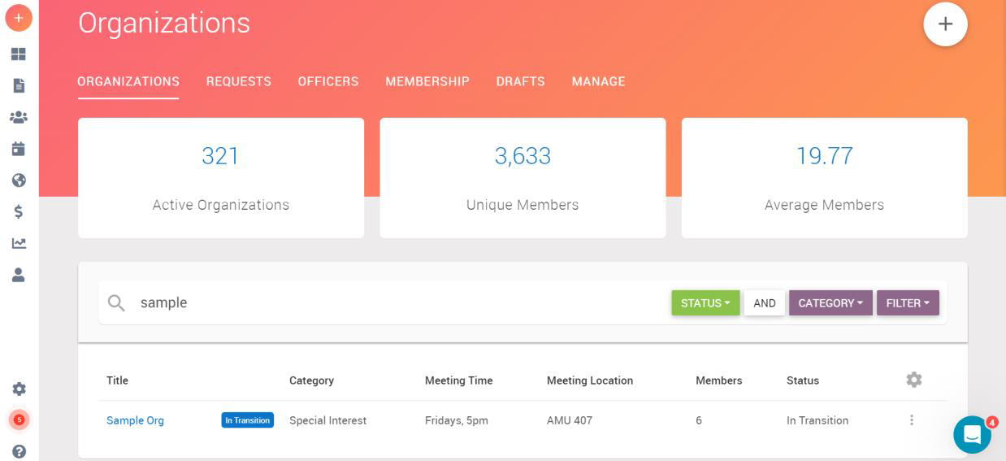Click the globe icon in sidebar
The image size is (1006, 461).
coord(19,180)
